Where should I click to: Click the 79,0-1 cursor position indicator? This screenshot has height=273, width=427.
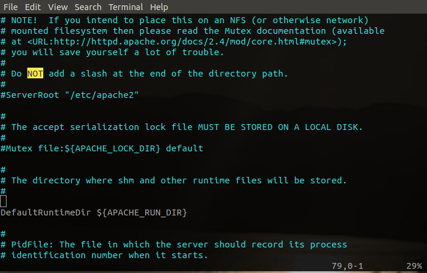[x=347, y=266]
